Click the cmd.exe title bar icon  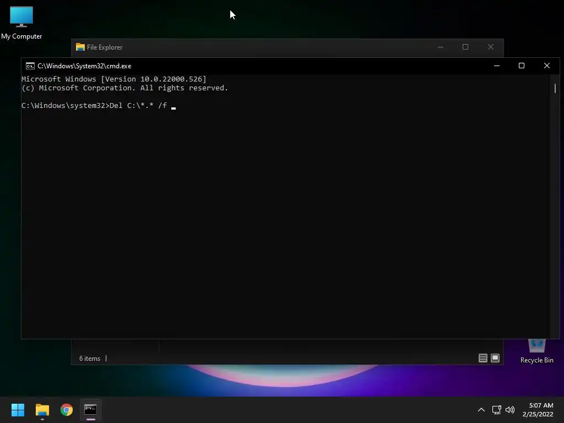point(30,66)
